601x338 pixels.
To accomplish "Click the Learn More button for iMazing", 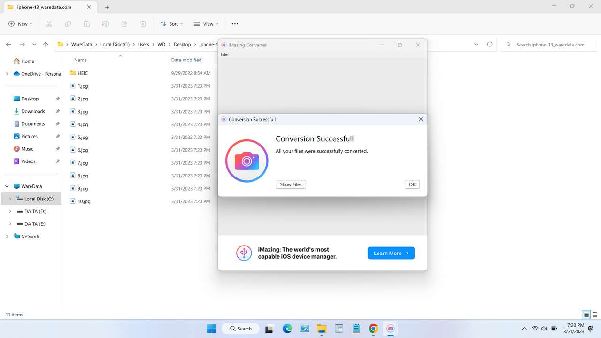I will coord(391,253).
